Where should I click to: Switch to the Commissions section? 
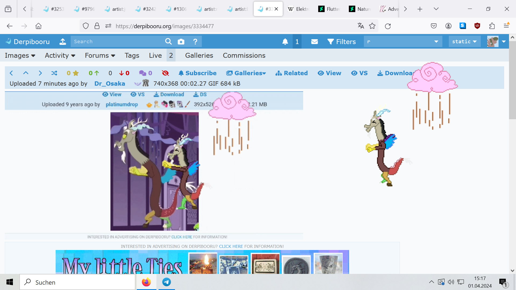coord(244,55)
